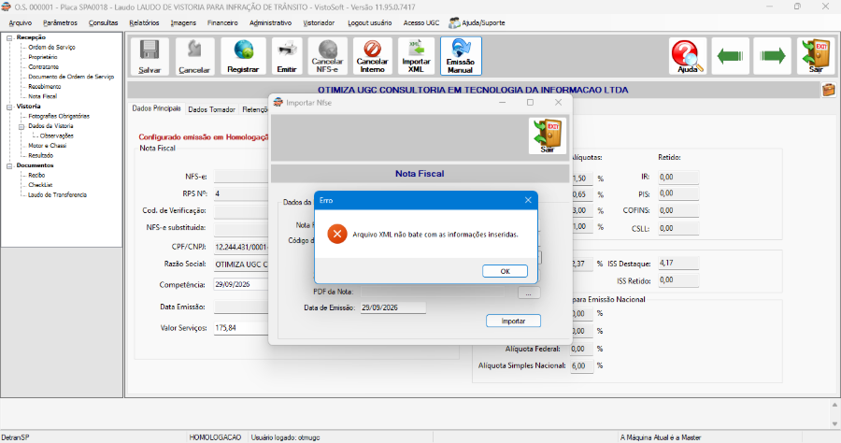Image resolution: width=841 pixels, height=443 pixels.
Task: Open the Financeiro menu
Action: [222, 22]
